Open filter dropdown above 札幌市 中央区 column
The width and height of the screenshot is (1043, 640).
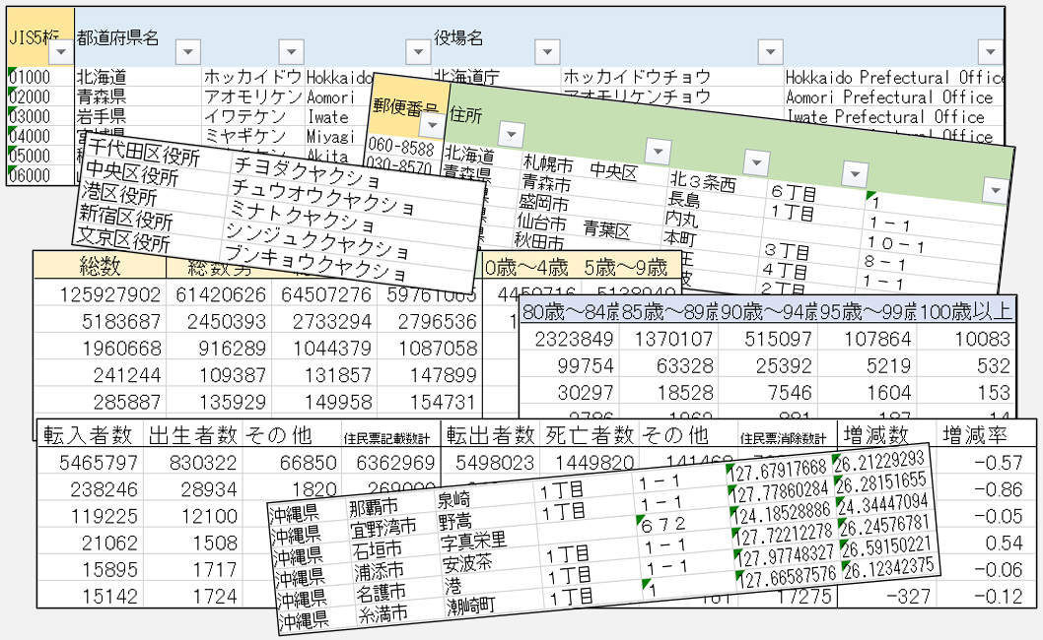pyautogui.click(x=658, y=152)
